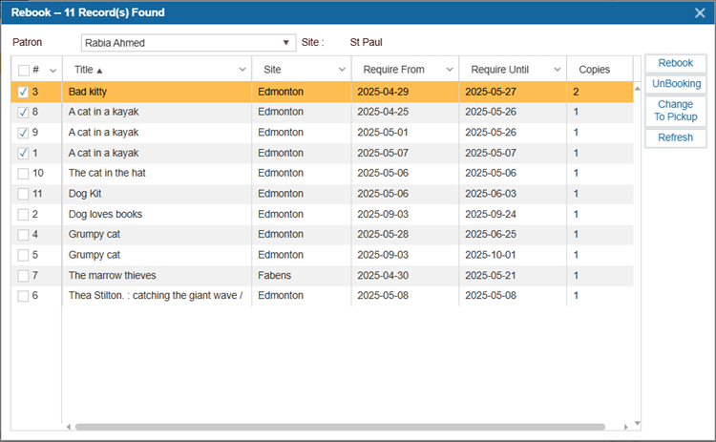
Task: Open the Require Until column menu arrow
Action: (x=558, y=70)
